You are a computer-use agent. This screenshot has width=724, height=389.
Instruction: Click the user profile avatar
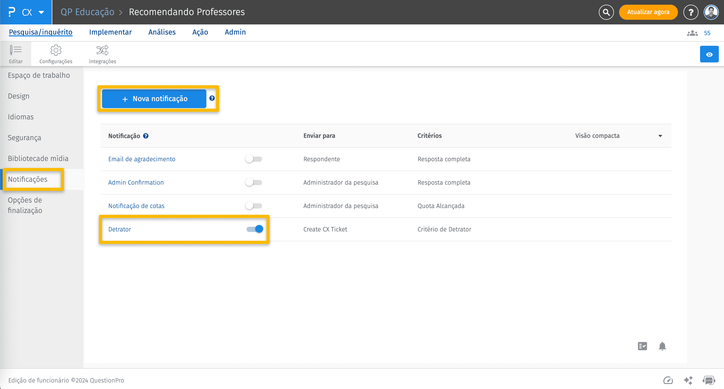[711, 12]
